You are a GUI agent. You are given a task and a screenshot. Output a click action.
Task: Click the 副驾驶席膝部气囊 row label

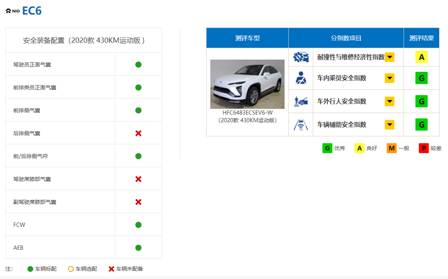(x=34, y=202)
